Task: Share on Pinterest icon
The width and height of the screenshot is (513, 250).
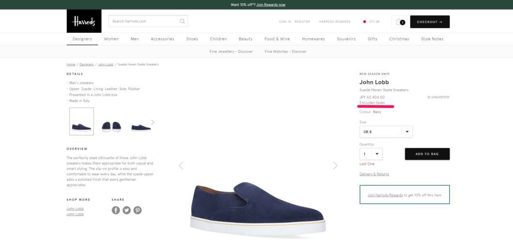Action: (x=137, y=210)
